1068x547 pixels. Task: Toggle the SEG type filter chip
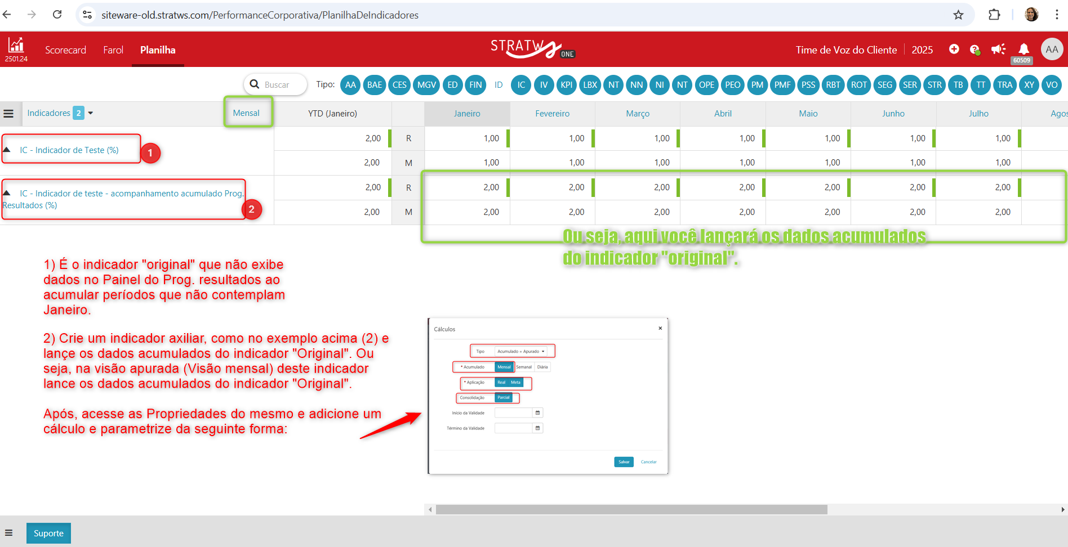point(885,85)
